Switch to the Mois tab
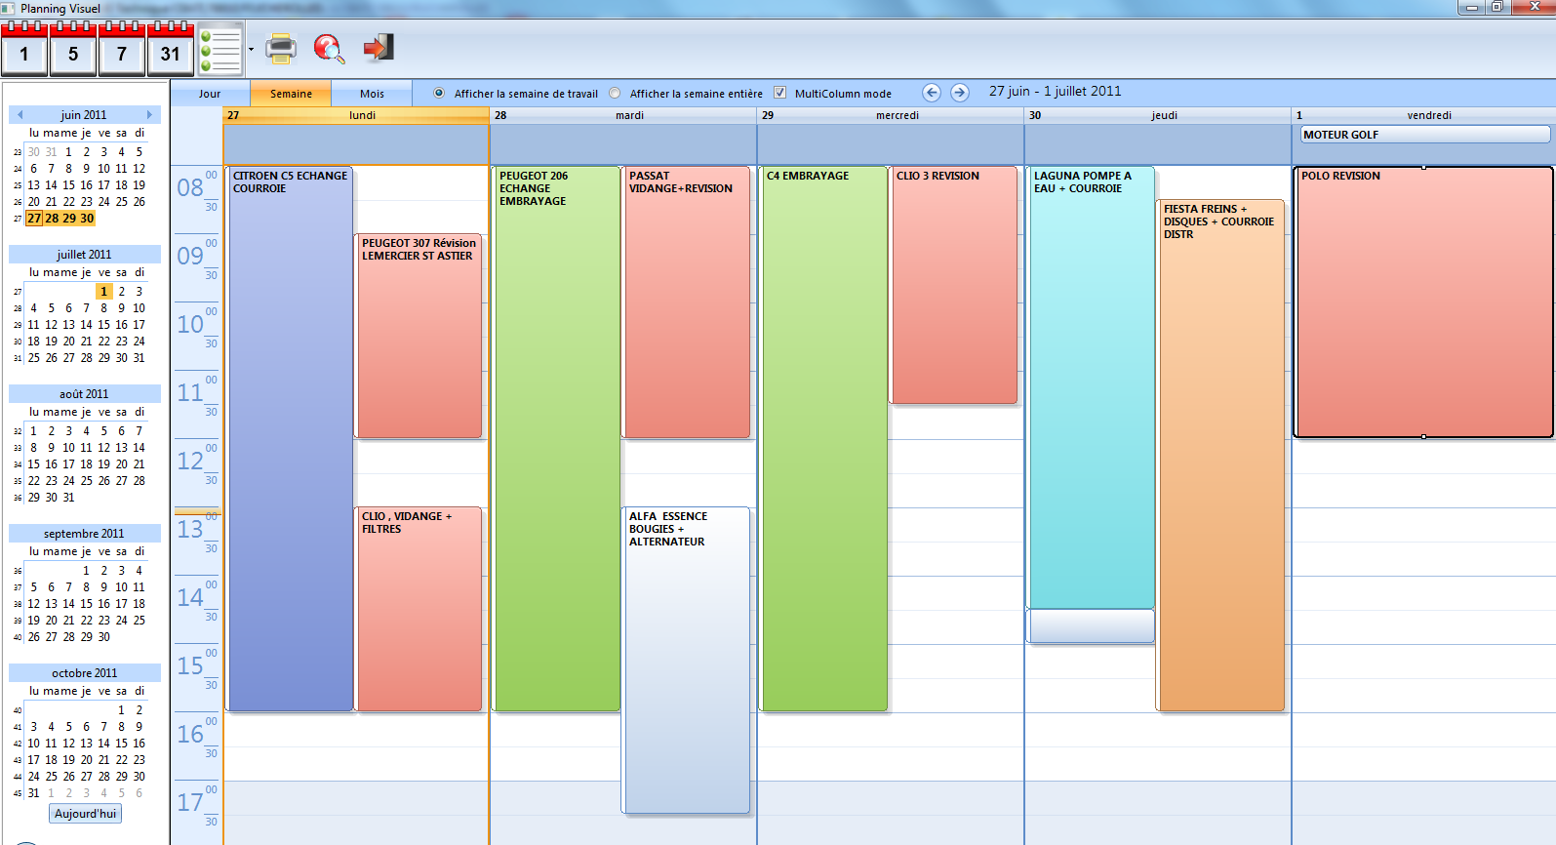Viewport: 1556px width, 845px height. (372, 94)
